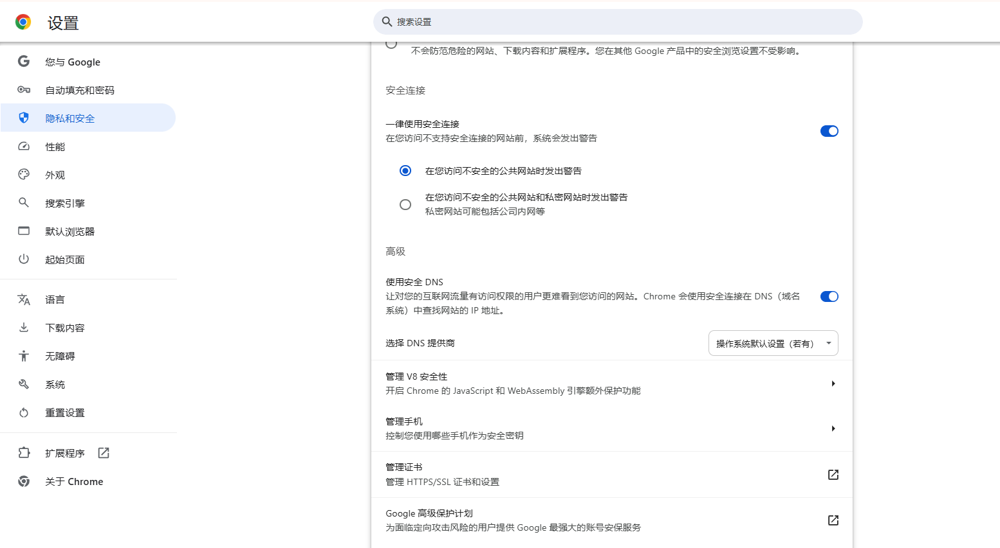The height and width of the screenshot is (548, 1000).
Task: Click the external link icon beside 扩展程序
Action: tap(104, 453)
